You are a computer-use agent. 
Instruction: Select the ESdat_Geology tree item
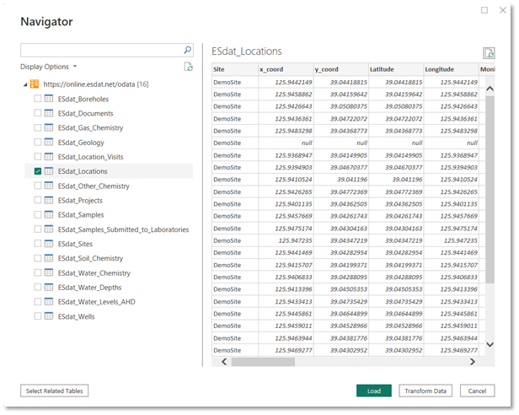point(81,143)
